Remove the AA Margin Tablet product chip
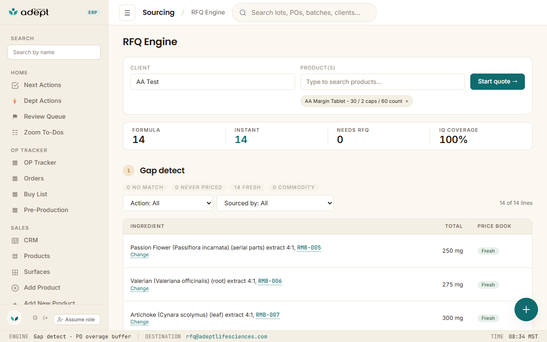This screenshot has width=547, height=342. [407, 101]
